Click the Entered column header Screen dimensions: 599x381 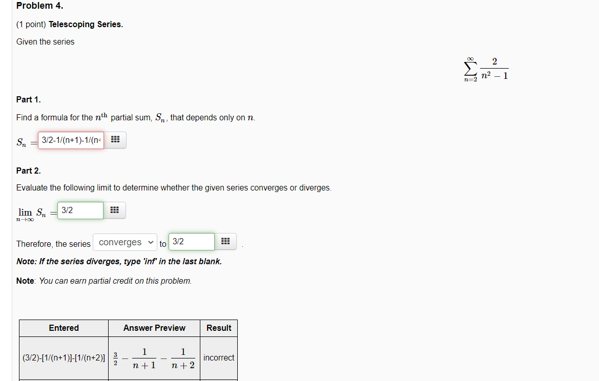pyautogui.click(x=64, y=328)
